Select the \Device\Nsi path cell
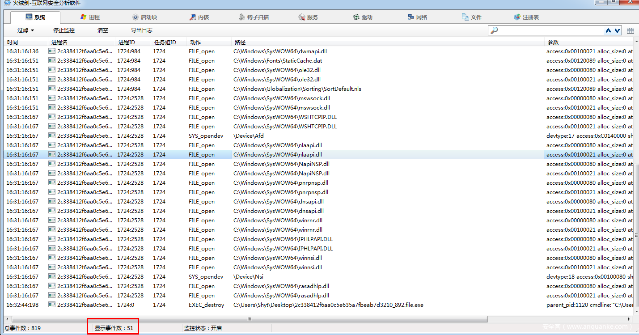Viewport: 639px width, 335px height. coord(248,277)
